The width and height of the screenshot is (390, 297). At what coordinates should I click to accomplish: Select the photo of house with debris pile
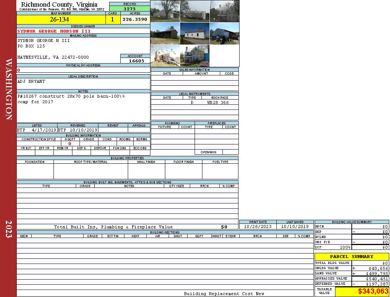click(x=165, y=56)
